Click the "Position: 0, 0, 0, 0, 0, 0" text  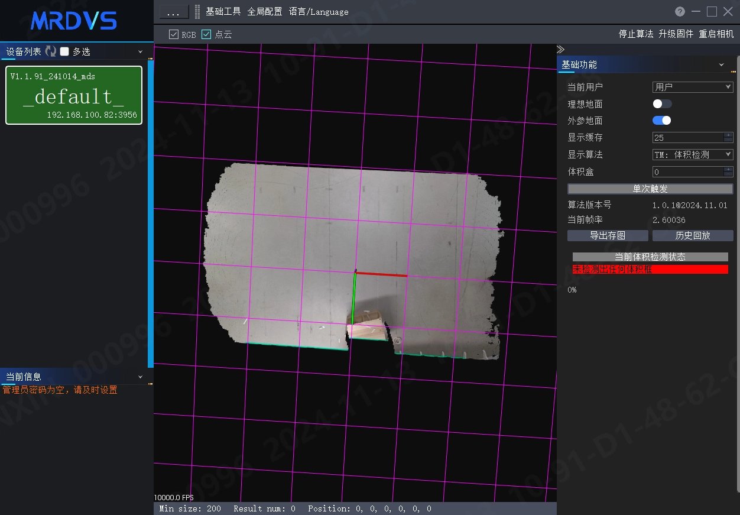coord(369,508)
